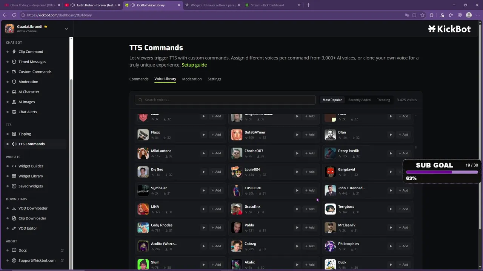This screenshot has height=271, width=483.
Task: Switch to Justin Bieber Forever browser tab
Action: click(x=92, y=5)
